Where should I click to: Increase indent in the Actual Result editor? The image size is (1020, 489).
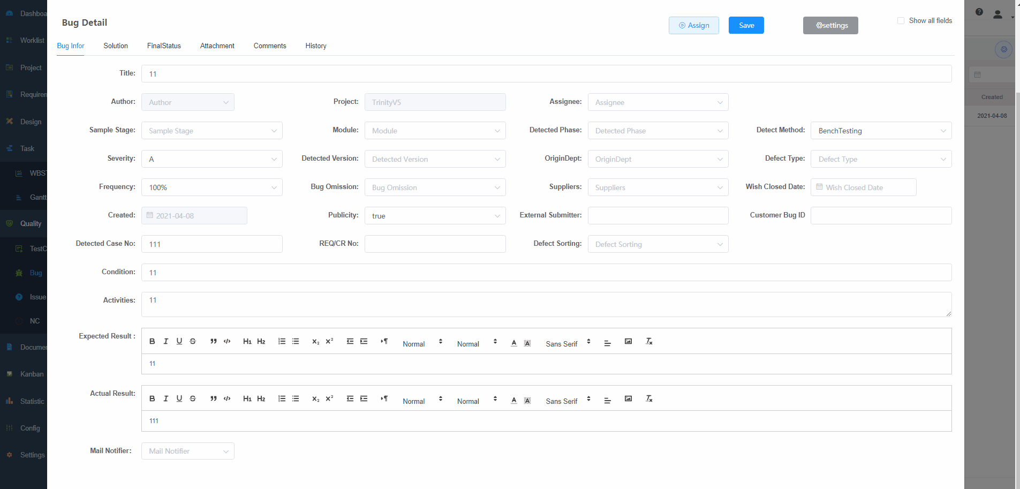click(364, 398)
